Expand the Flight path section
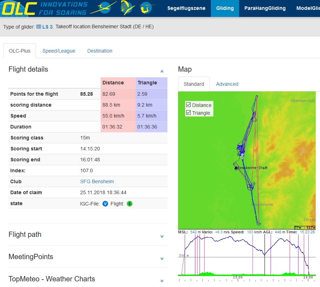320x287 pixels. pyautogui.click(x=162, y=237)
